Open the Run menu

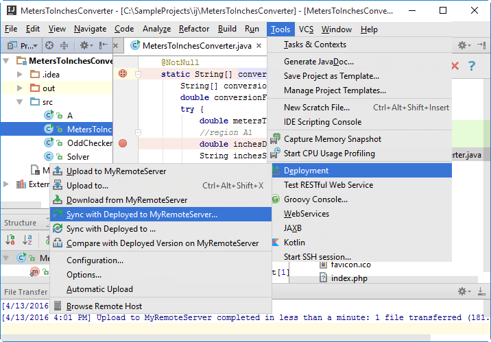coord(252,29)
